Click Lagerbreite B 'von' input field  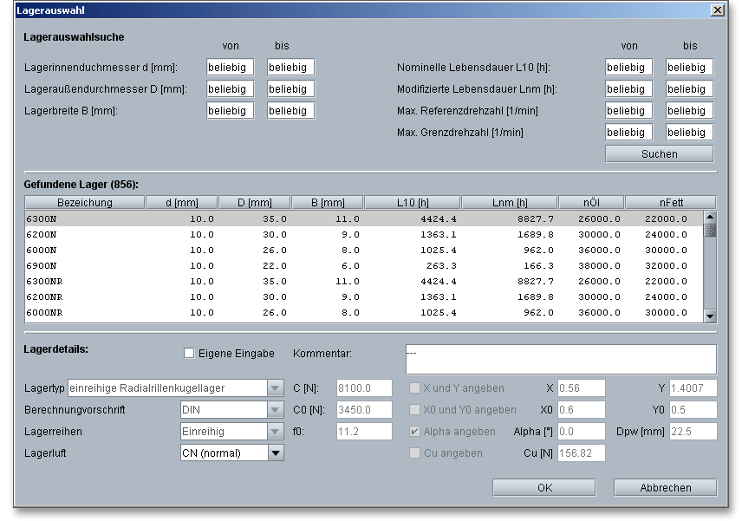230,111
